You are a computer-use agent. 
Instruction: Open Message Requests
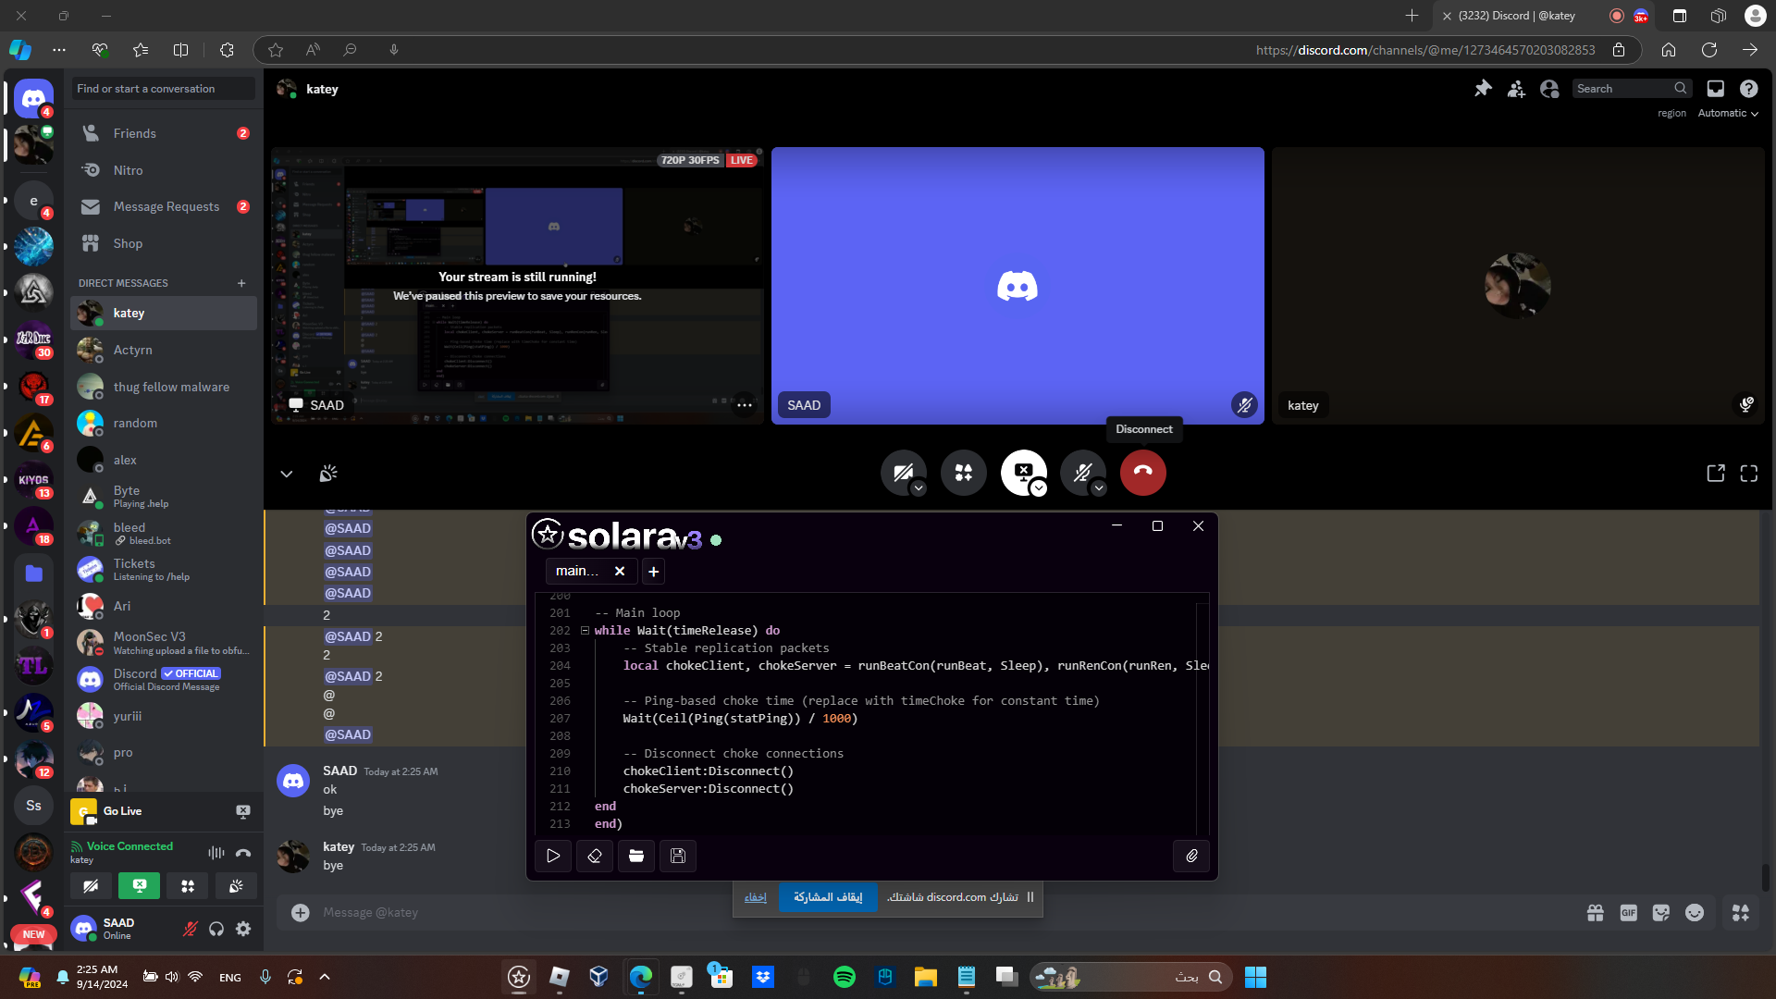pyautogui.click(x=164, y=206)
